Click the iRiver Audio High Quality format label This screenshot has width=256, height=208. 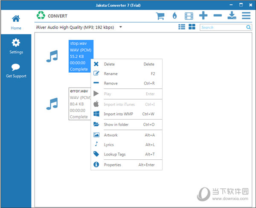75,27
